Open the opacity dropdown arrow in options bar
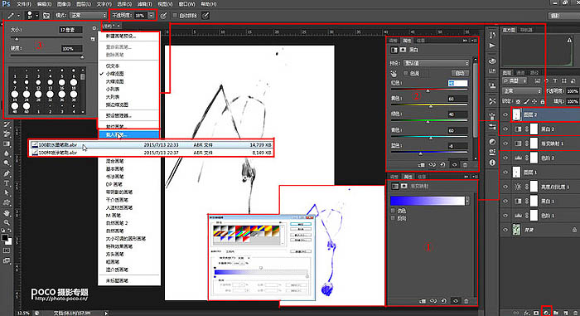 (x=152, y=15)
